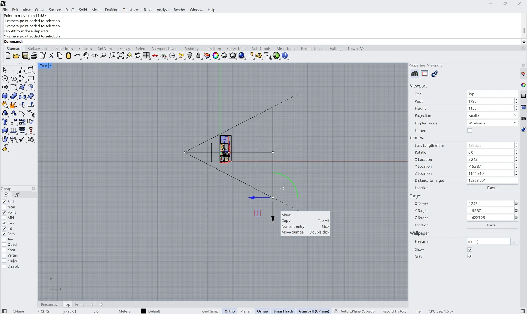
Task: Uncheck the wallpaper Show checkbox
Action: point(470,249)
